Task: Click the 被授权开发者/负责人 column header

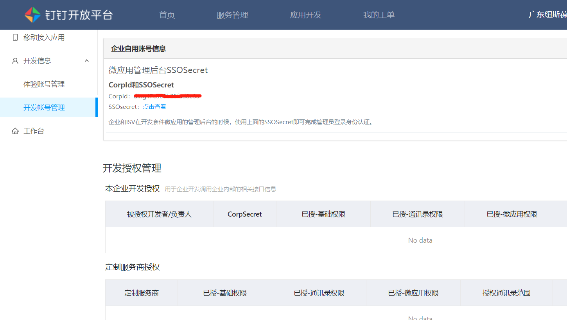Action: click(x=159, y=214)
